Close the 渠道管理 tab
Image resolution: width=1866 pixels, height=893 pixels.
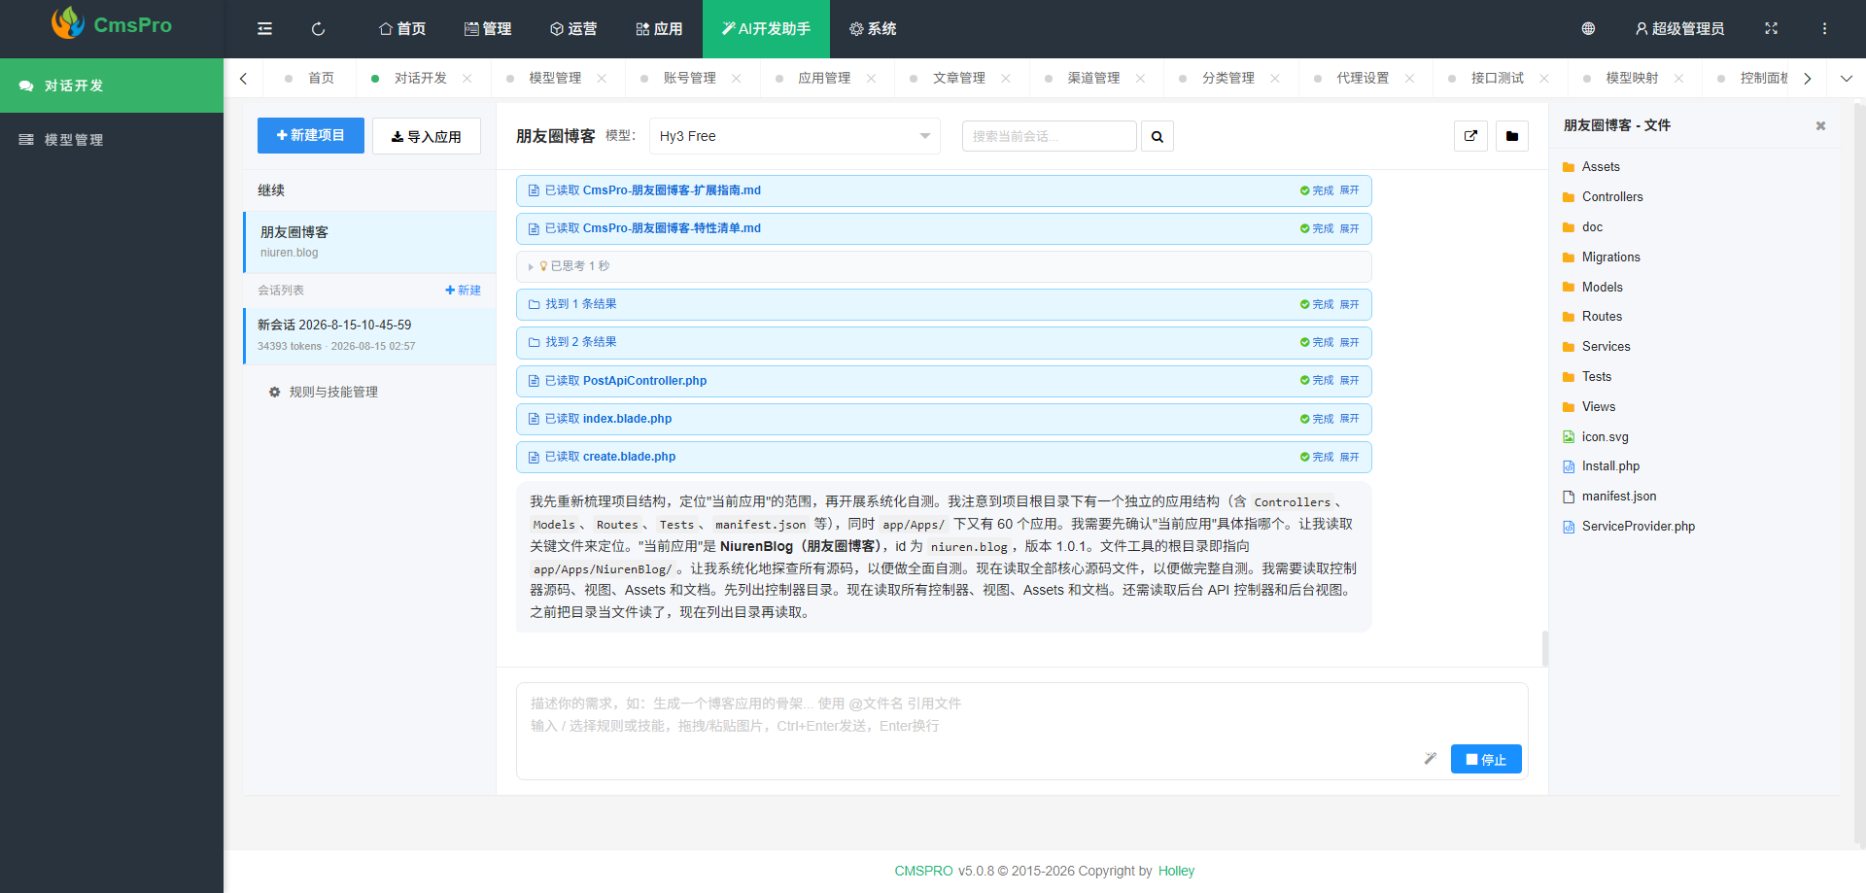coord(1140,79)
